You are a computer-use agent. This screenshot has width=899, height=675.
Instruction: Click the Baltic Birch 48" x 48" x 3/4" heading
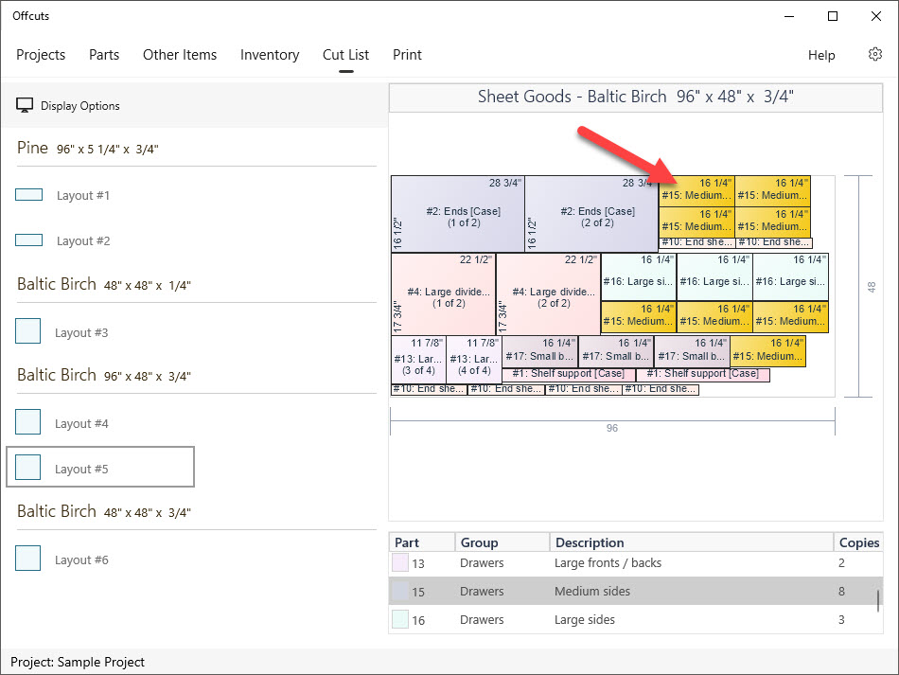(x=104, y=511)
